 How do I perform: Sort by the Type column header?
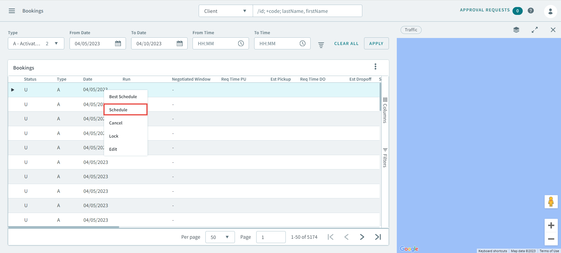point(62,79)
